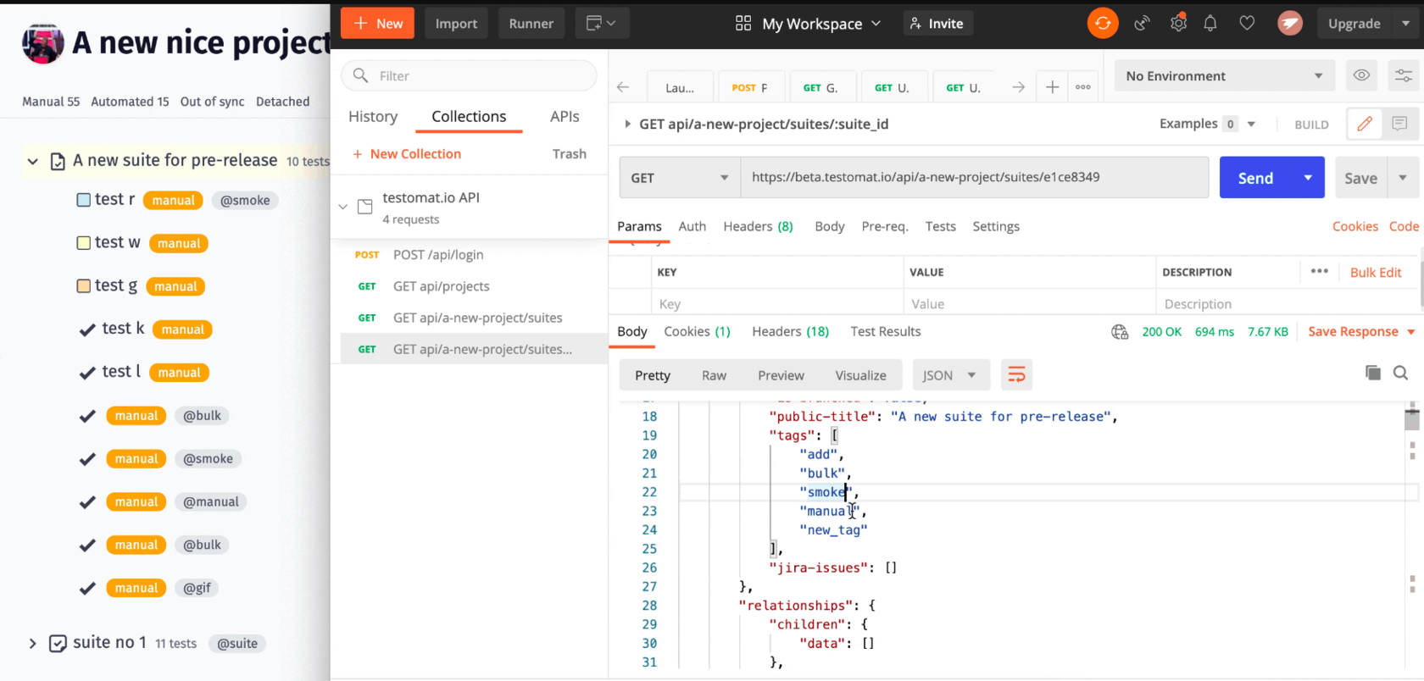
Task: Check the test r checkbox
Action: coord(84,200)
